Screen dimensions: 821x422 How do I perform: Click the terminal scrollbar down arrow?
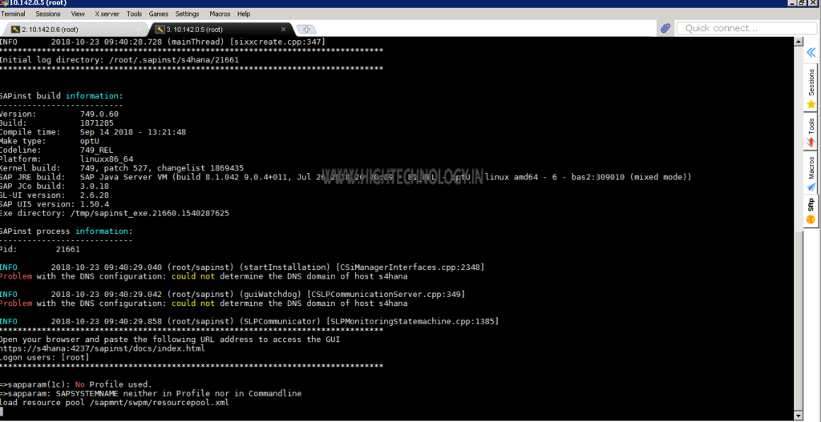[798, 416]
